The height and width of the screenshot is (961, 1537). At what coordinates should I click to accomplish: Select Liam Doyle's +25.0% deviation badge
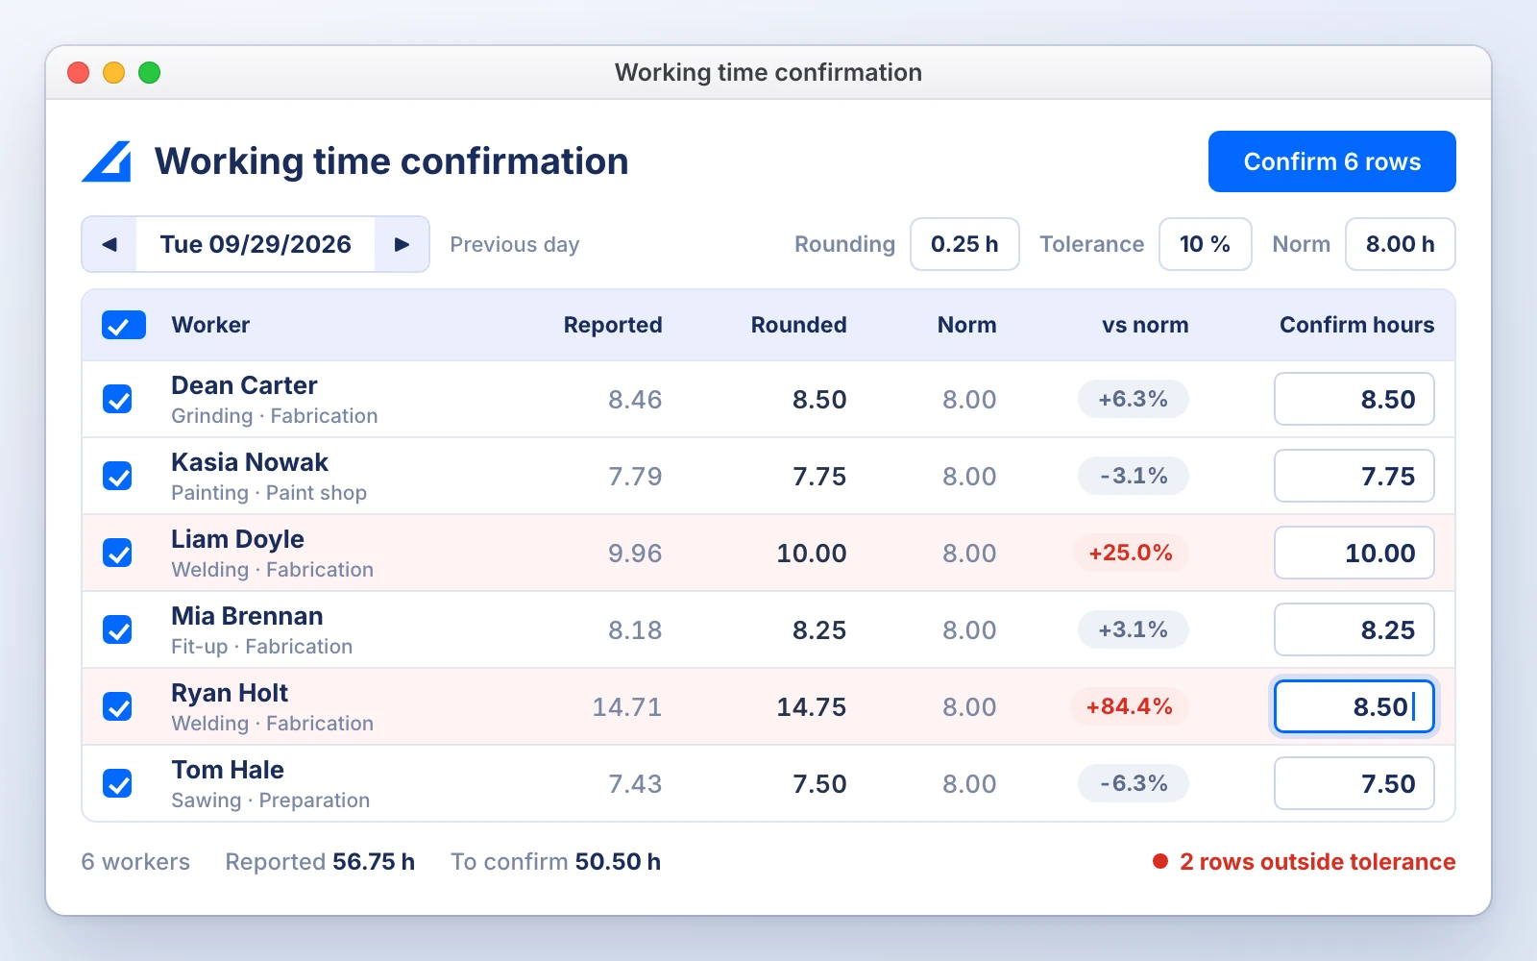(1131, 553)
